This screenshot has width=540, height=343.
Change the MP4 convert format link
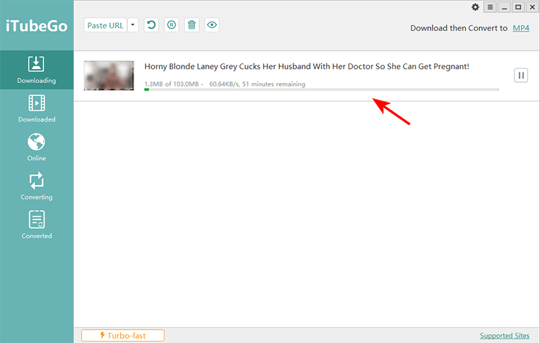(520, 28)
